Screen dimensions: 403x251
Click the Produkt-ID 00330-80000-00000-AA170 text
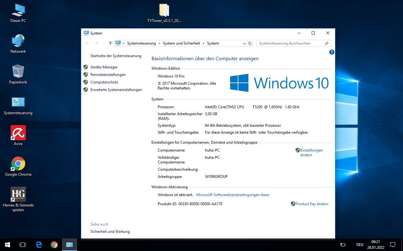pyautogui.click(x=190, y=204)
